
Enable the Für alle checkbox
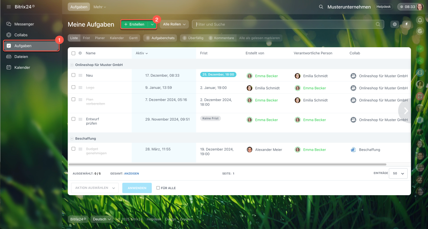pos(158,188)
